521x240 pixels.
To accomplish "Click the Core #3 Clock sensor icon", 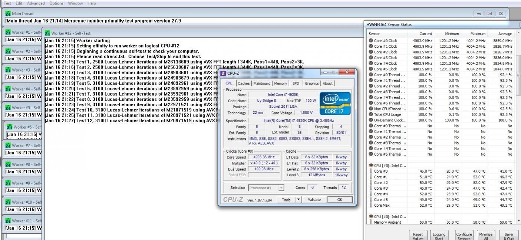I will point(371,58).
